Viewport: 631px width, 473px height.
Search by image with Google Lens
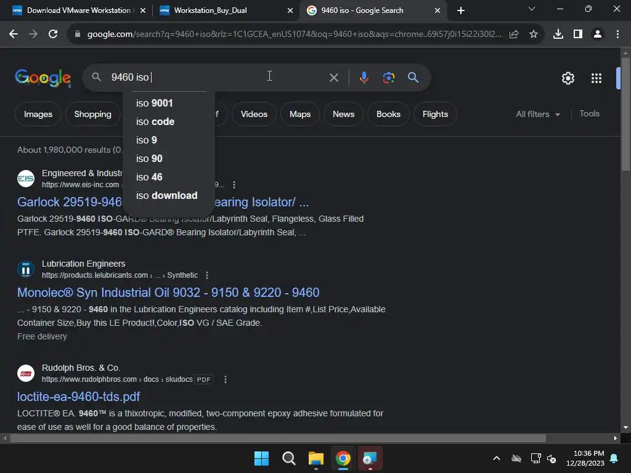pyautogui.click(x=388, y=77)
